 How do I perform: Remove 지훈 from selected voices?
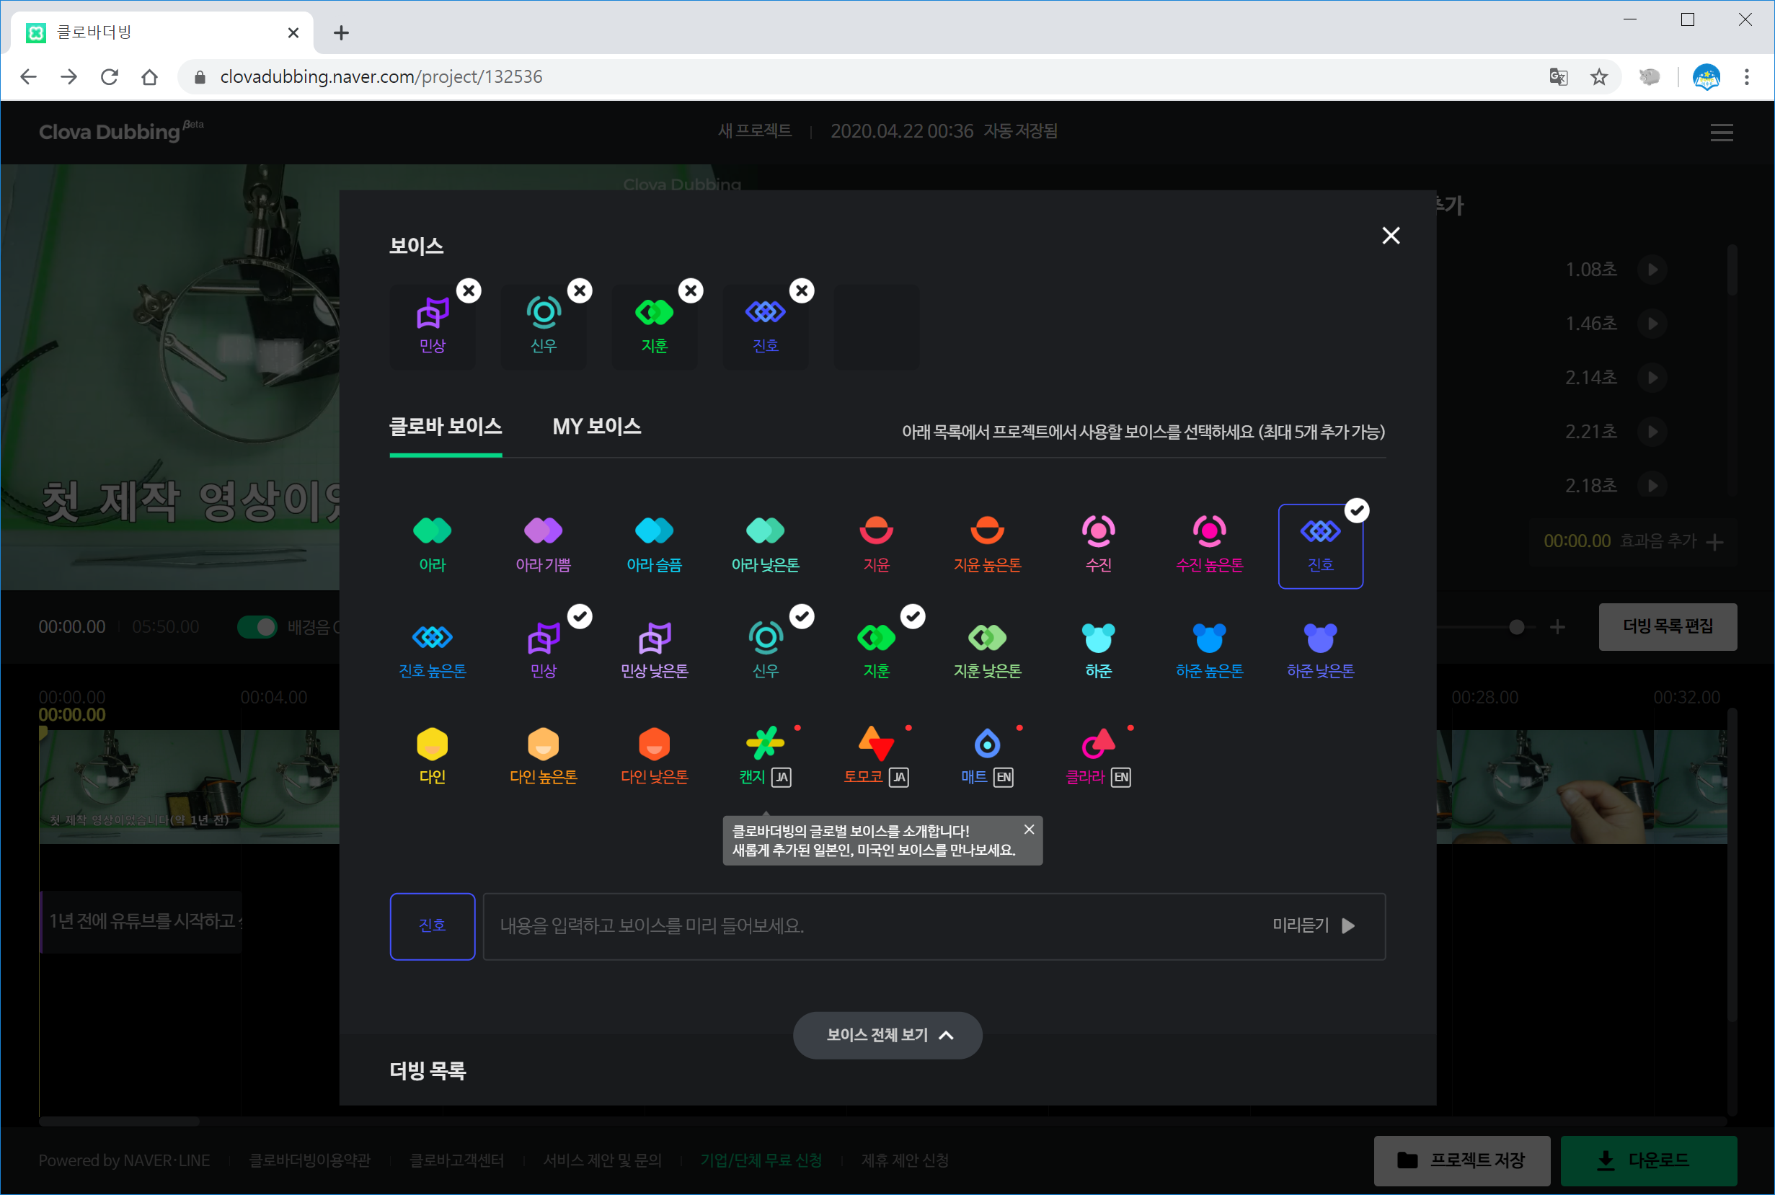[x=691, y=290]
